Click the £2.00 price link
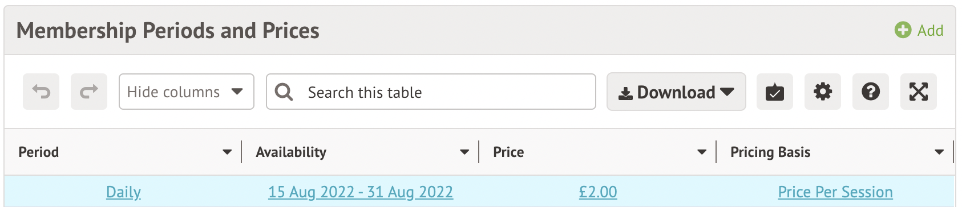This screenshot has height=207, width=962. (598, 192)
